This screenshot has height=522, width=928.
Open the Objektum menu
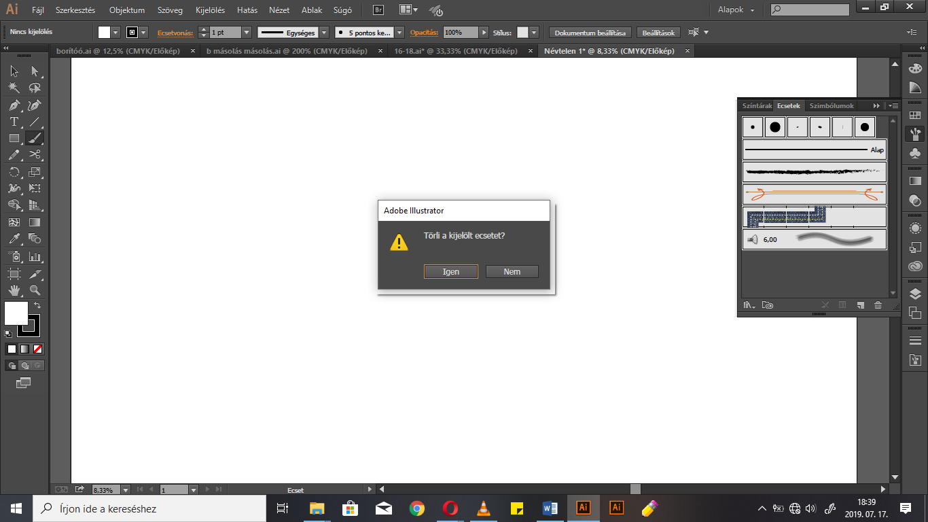click(127, 10)
